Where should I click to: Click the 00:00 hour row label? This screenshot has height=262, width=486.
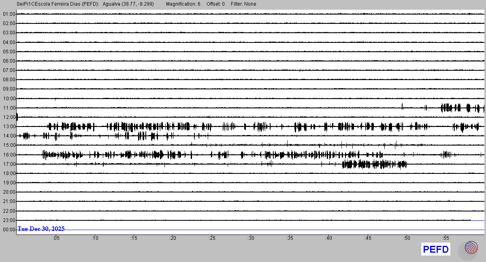pos(9,230)
